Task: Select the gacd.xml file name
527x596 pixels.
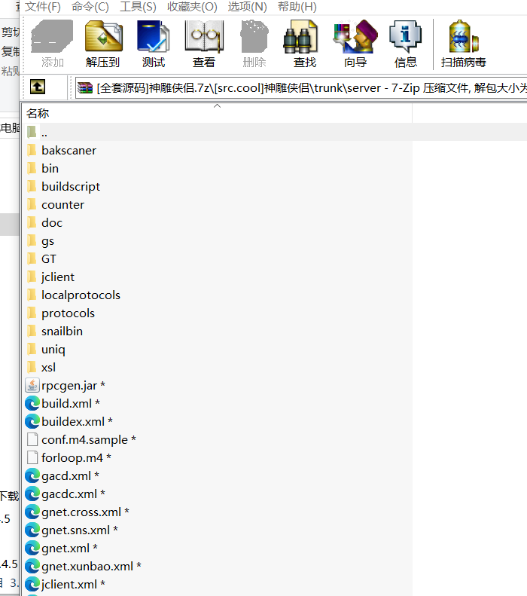Action: (x=66, y=475)
